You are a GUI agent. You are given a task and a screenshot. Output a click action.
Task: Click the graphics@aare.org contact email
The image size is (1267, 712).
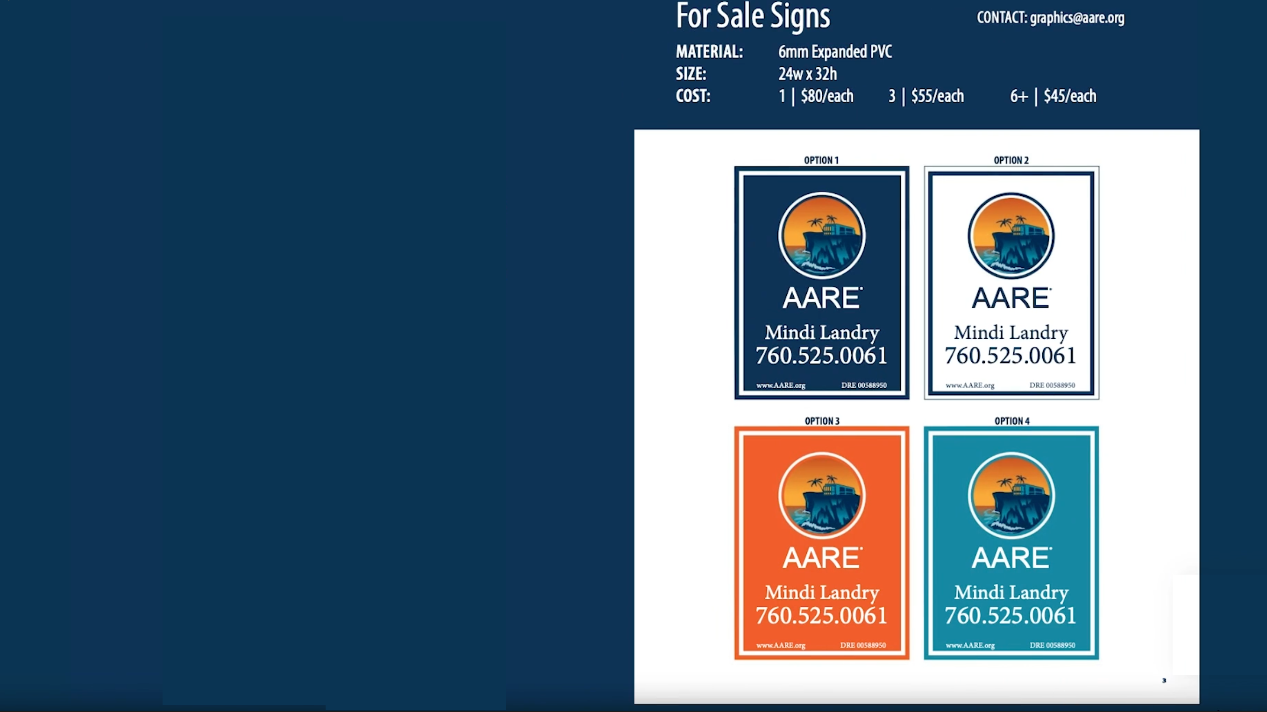pos(1077,18)
